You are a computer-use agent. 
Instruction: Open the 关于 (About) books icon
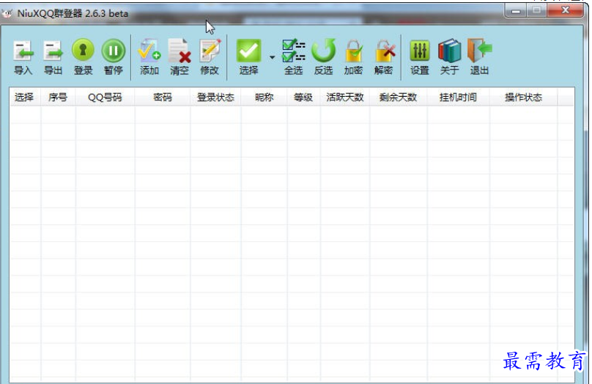(x=449, y=56)
